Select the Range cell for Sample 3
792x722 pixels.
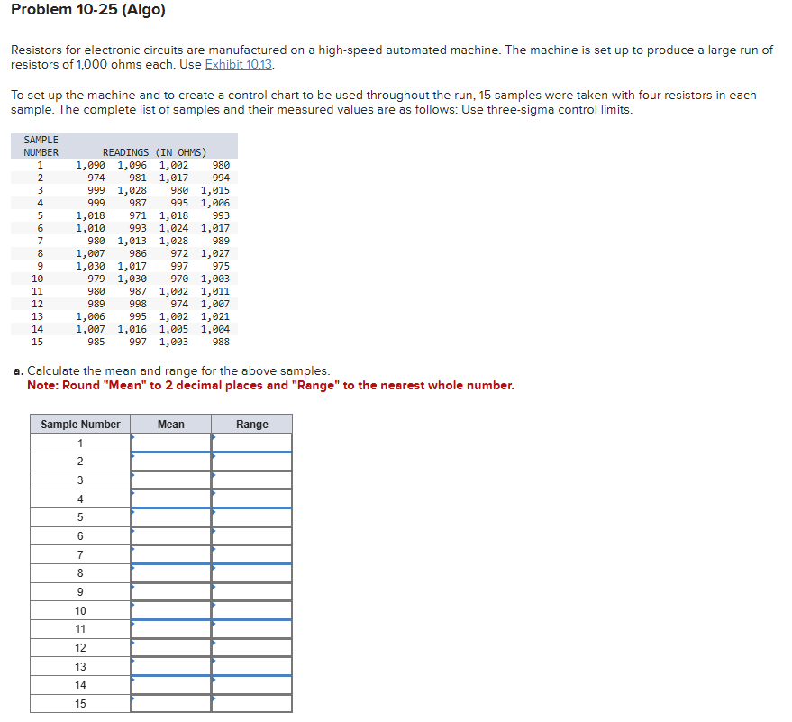pos(251,480)
